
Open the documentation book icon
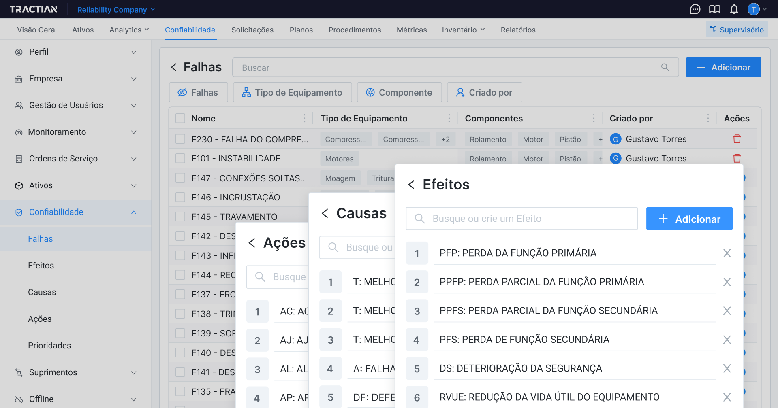714,9
